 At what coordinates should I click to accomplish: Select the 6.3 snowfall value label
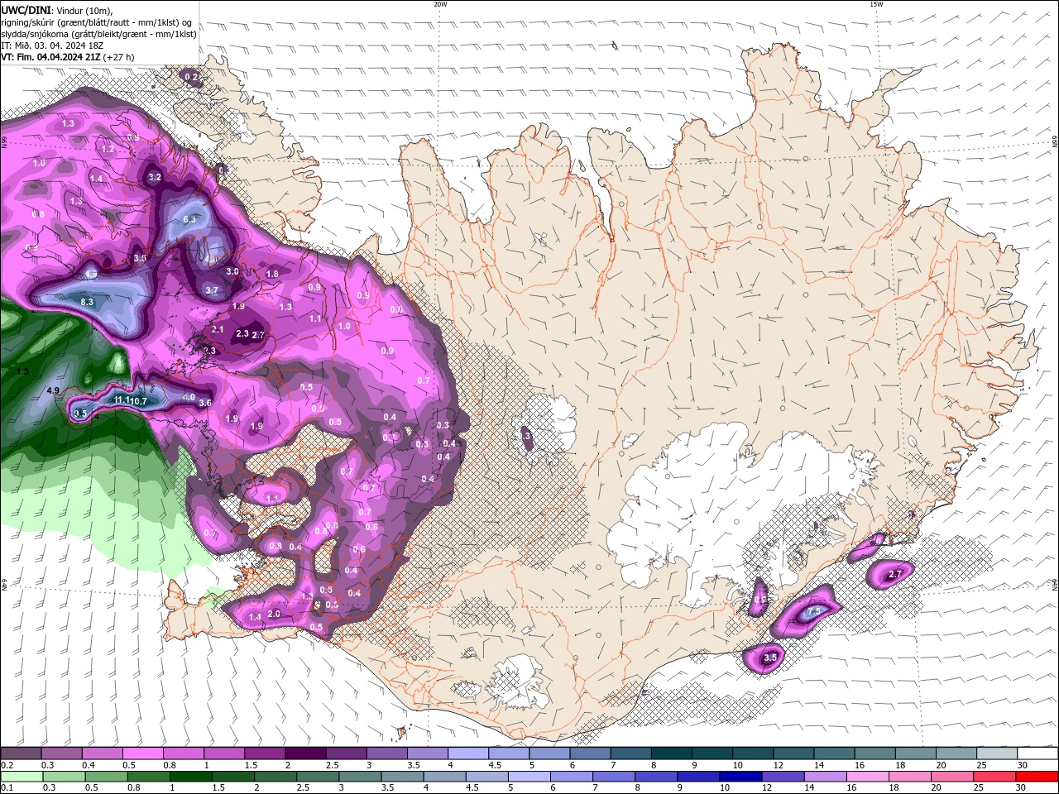tap(189, 219)
